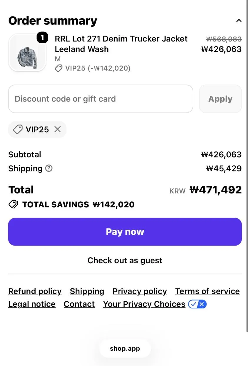
Task: Click the shop.app address pill
Action: click(125, 349)
